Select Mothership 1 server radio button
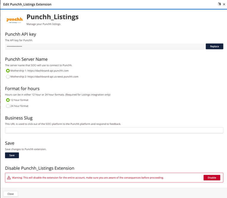The height and width of the screenshot is (198, 227). [x=8, y=71]
